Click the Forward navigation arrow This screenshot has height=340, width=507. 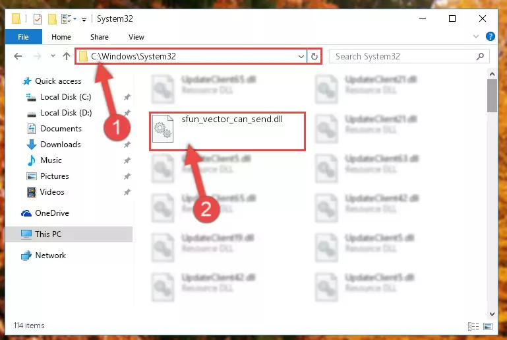tap(38, 56)
